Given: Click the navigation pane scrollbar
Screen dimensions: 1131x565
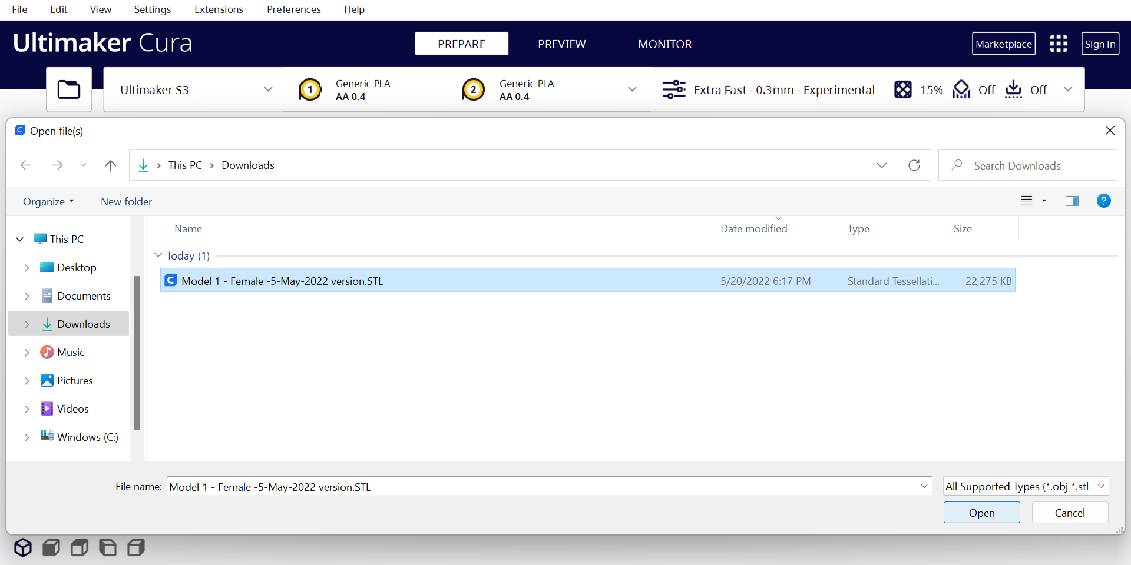Looking at the screenshot, I should (137, 353).
